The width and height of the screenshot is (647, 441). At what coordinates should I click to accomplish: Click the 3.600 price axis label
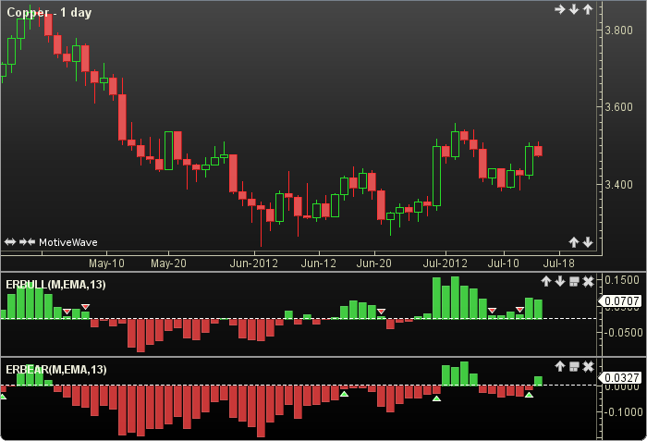click(618, 107)
